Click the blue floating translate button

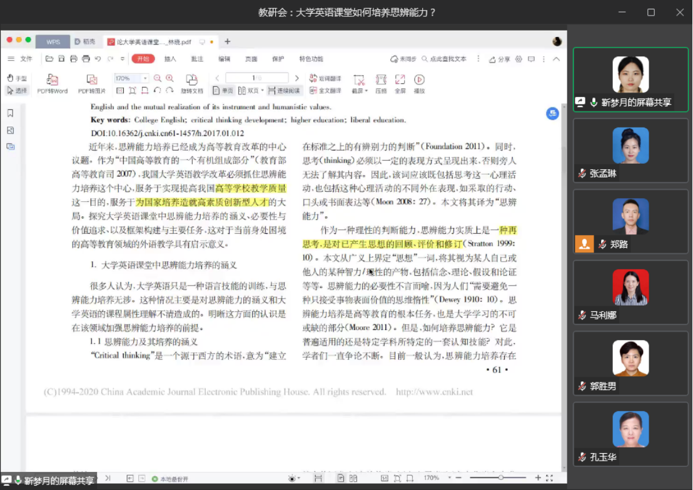coord(552,114)
